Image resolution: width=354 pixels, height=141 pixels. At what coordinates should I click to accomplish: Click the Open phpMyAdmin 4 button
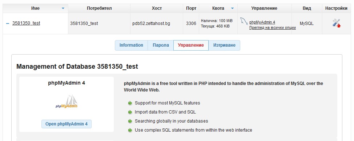[x=67, y=124]
